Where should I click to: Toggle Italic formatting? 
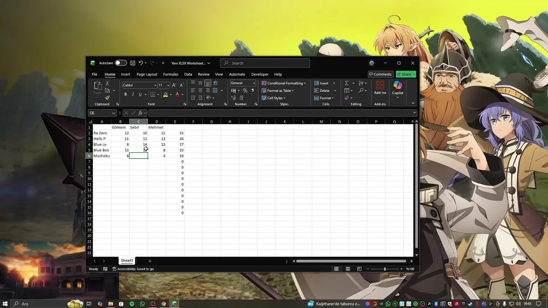click(x=133, y=95)
